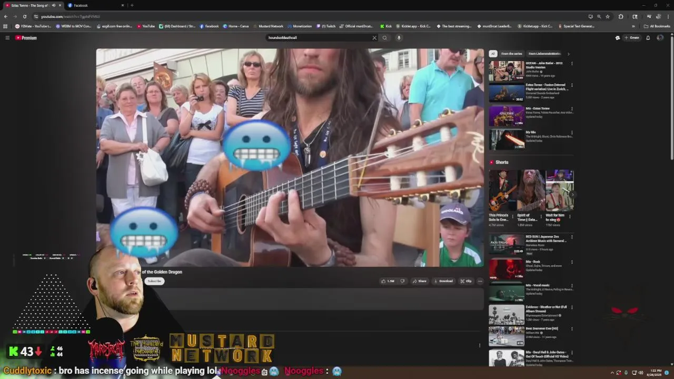Viewport: 674px width, 379px height.
Task: Clip the video with scissors button
Action: [x=466, y=281]
